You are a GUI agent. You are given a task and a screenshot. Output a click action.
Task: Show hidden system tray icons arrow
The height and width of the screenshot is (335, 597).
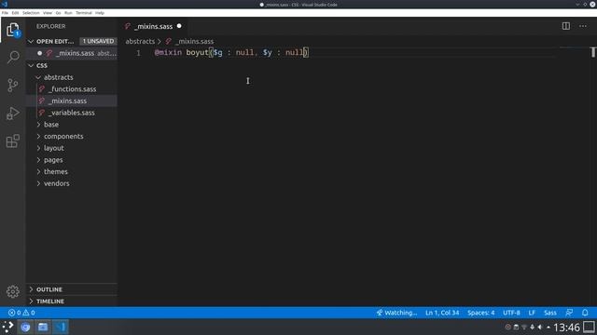548,327
